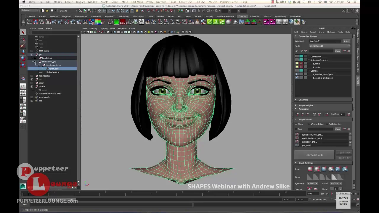The height and width of the screenshot is (213, 379).
Task: Collapse the Corrective Shapes section
Action: (296, 36)
